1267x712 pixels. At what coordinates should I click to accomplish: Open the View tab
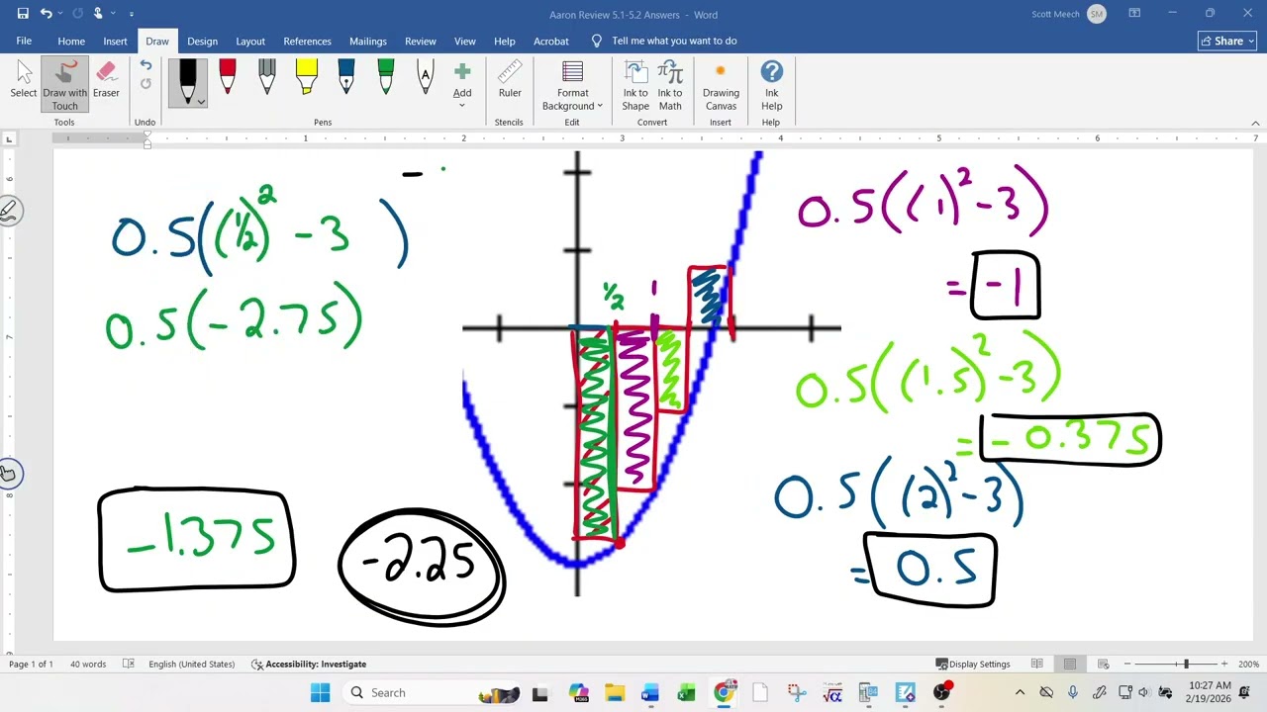point(464,41)
